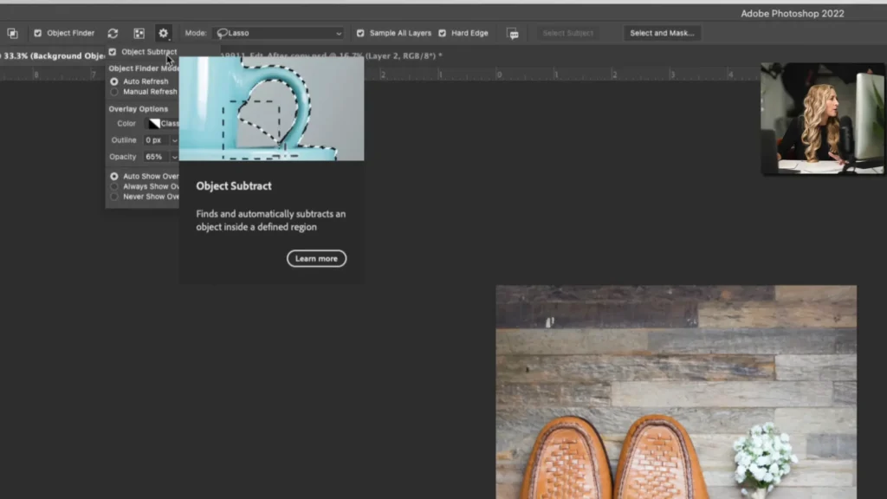This screenshot has width=887, height=499.
Task: Switch to the Background Object document tab
Action: (x=53, y=56)
